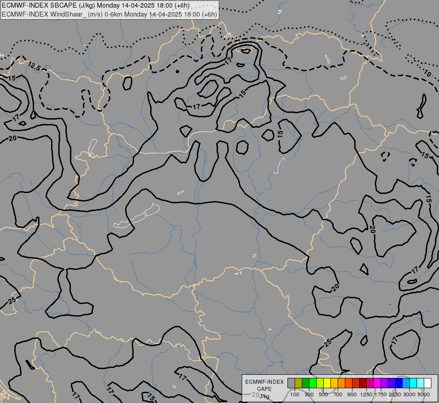The height and width of the screenshot is (403, 439).
Task: Click the legend value 700
Action: pos(338,394)
